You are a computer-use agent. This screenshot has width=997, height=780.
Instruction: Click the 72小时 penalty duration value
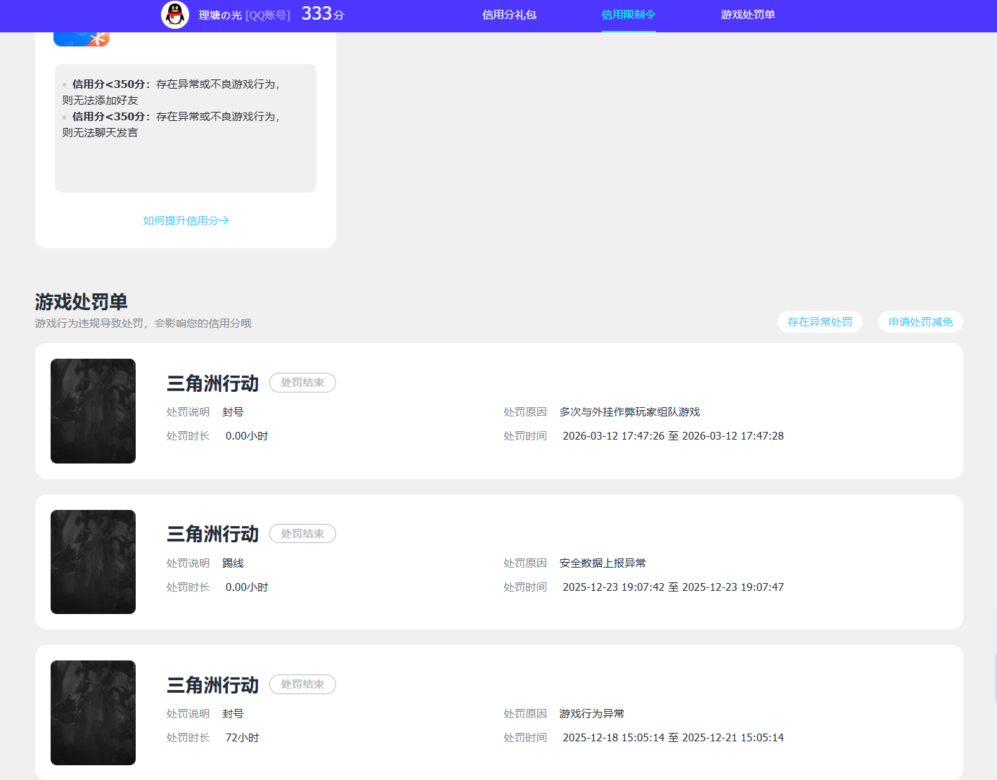point(242,737)
